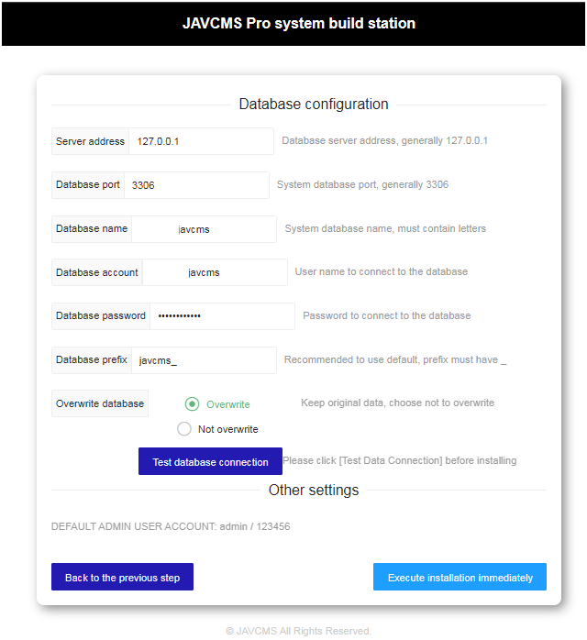Screen dimensions: 587x640
Task: Click the Database password label
Action: (101, 316)
